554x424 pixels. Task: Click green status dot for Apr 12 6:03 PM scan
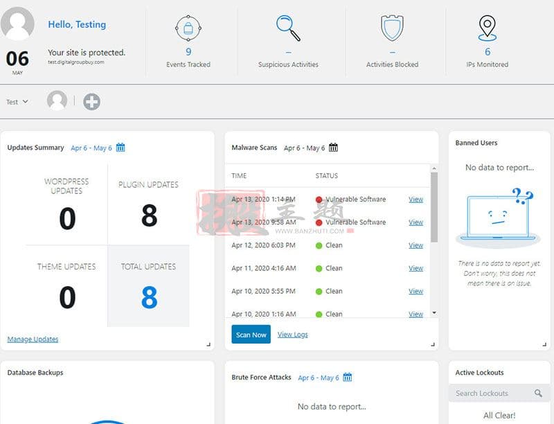[x=319, y=245]
